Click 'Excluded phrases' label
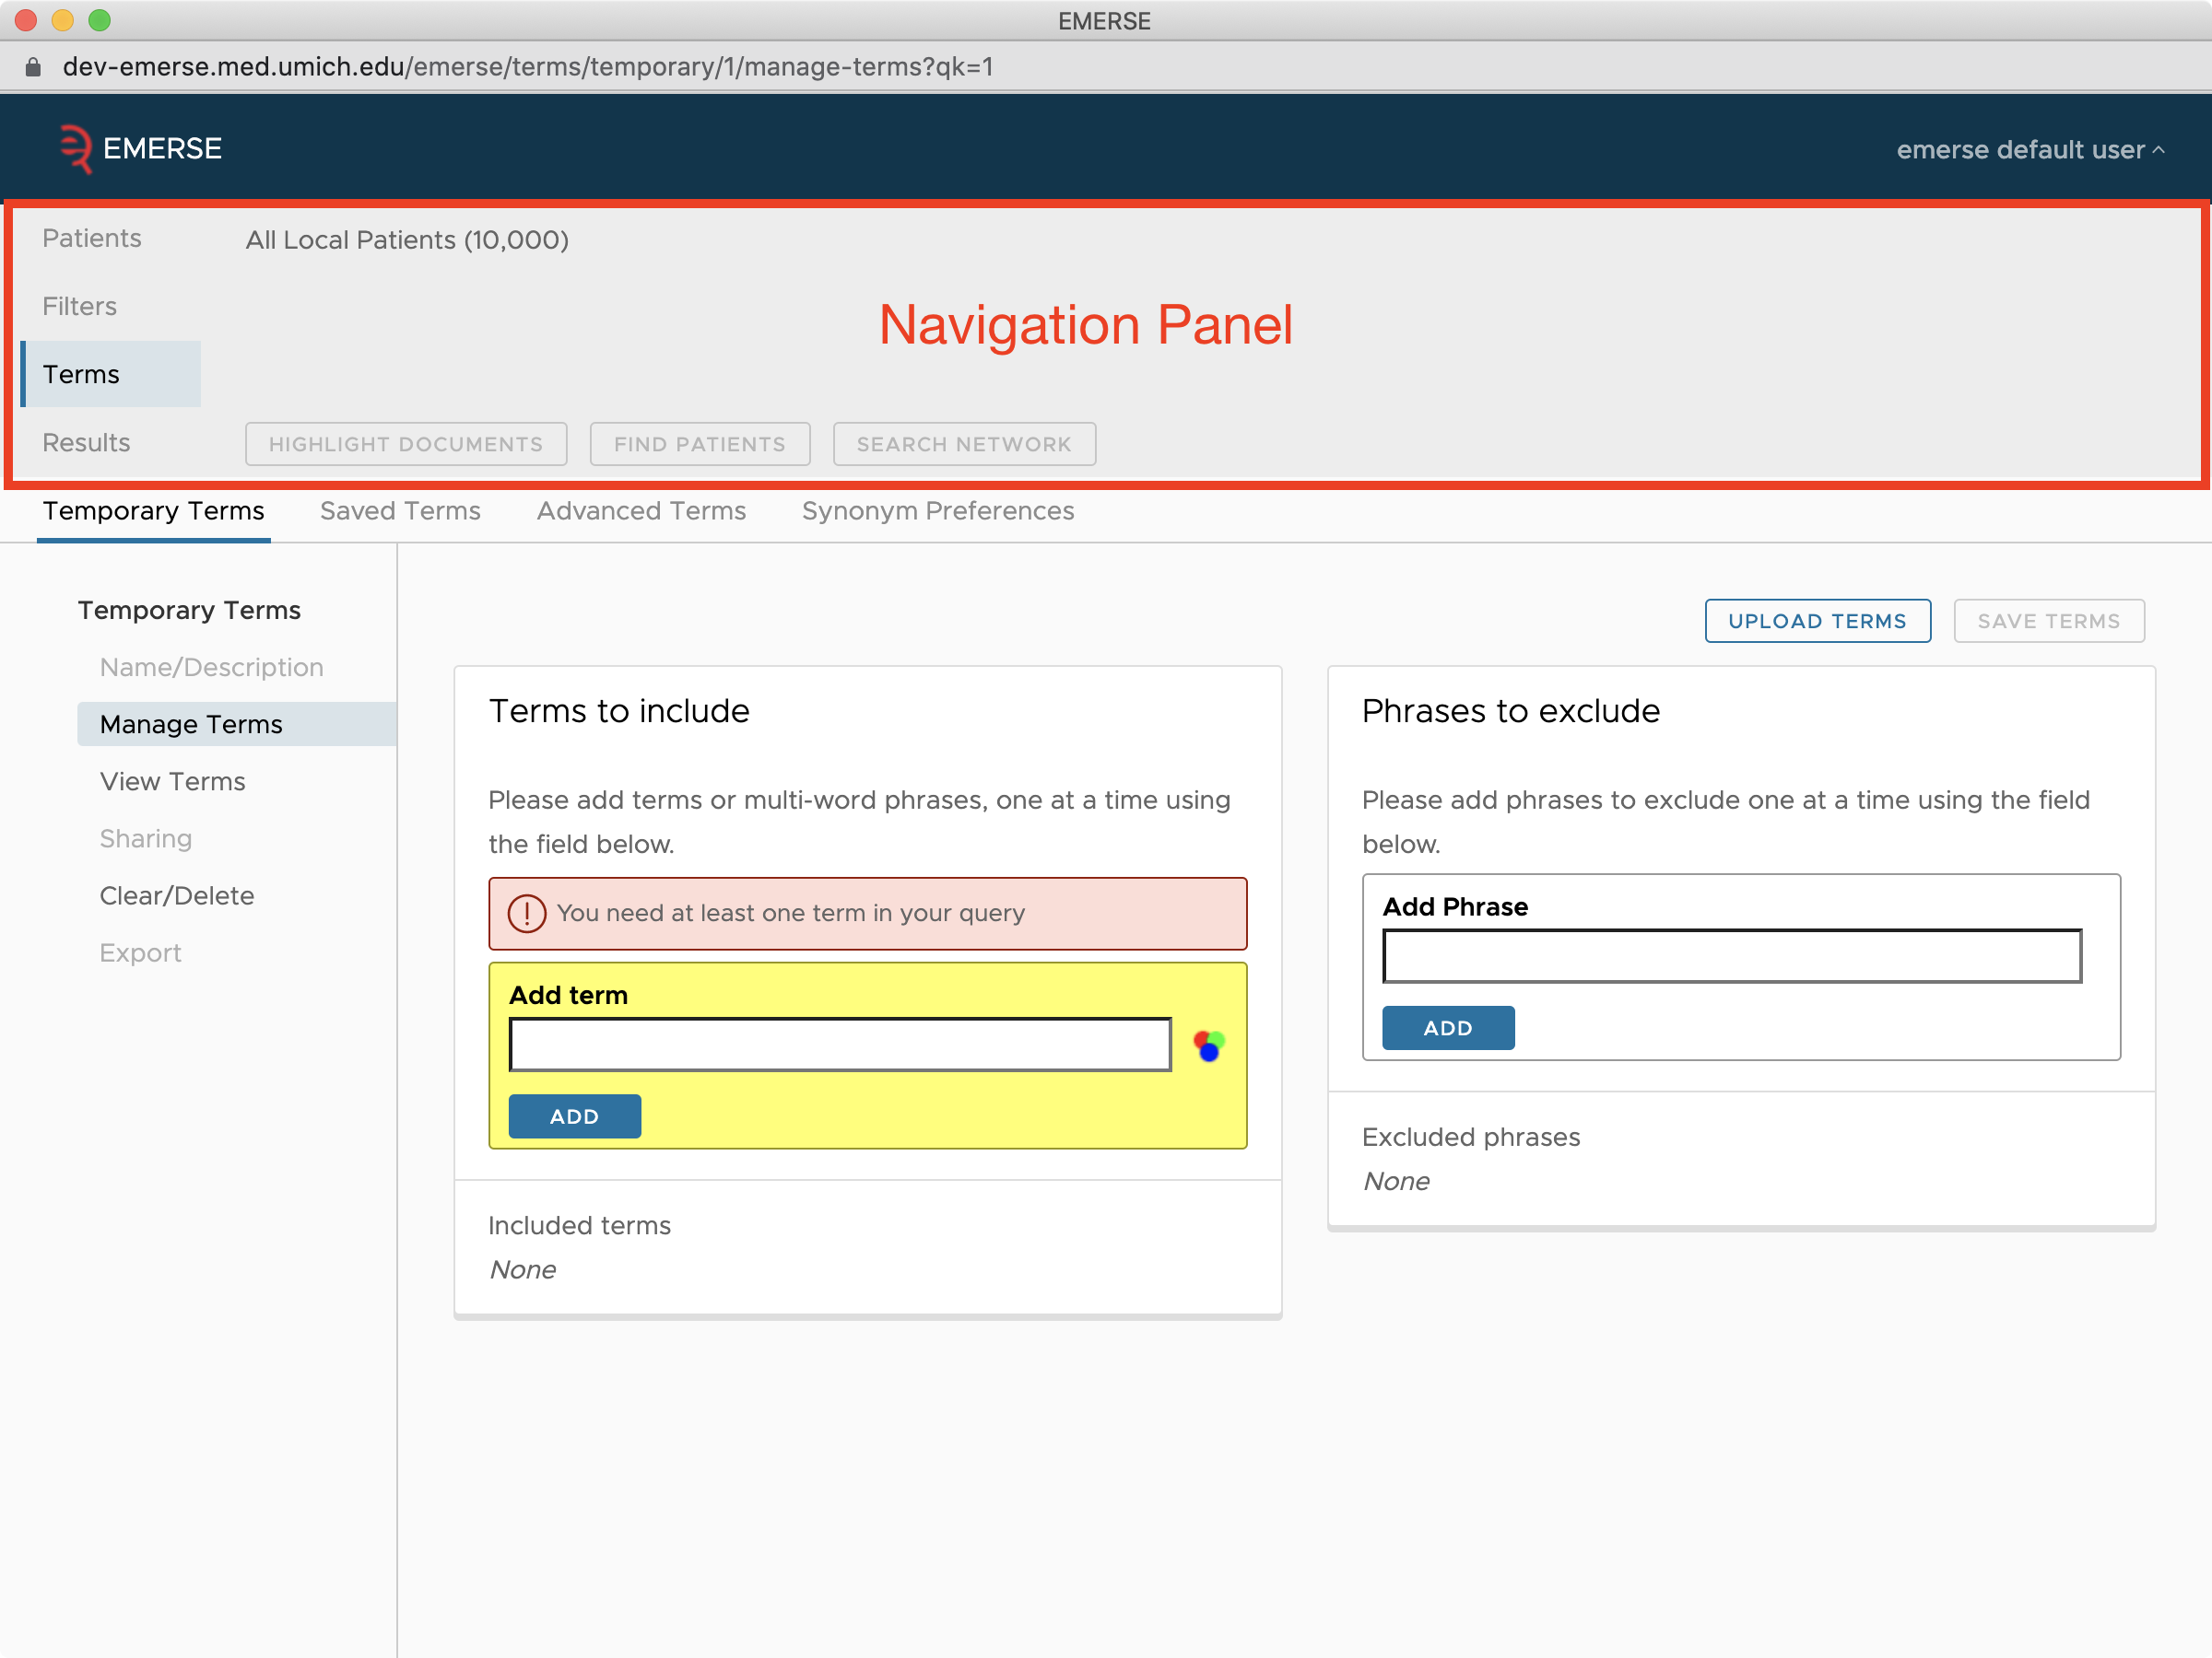2212x1658 pixels. pyautogui.click(x=1470, y=1137)
